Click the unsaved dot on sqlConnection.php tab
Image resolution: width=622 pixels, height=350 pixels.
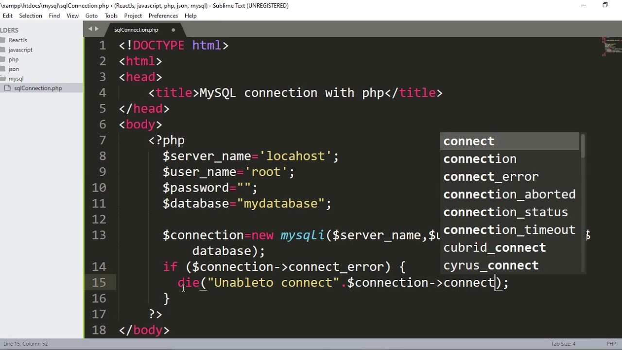pos(173,30)
